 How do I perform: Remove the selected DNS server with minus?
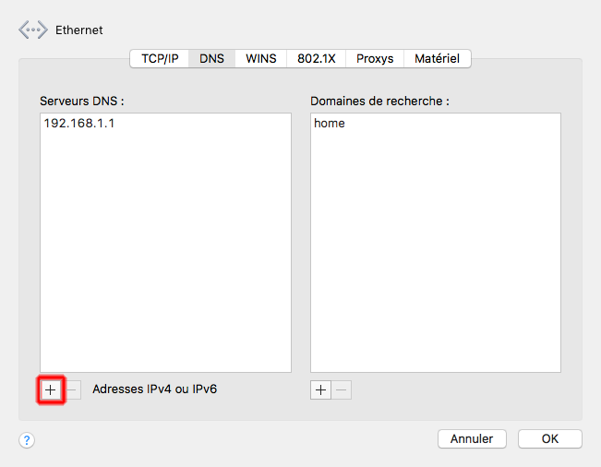(x=73, y=390)
